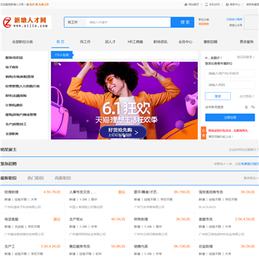Viewport: 259px width, 259px height.
Task: Open the 会员中心 navigation item
Action: pyautogui.click(x=186, y=42)
